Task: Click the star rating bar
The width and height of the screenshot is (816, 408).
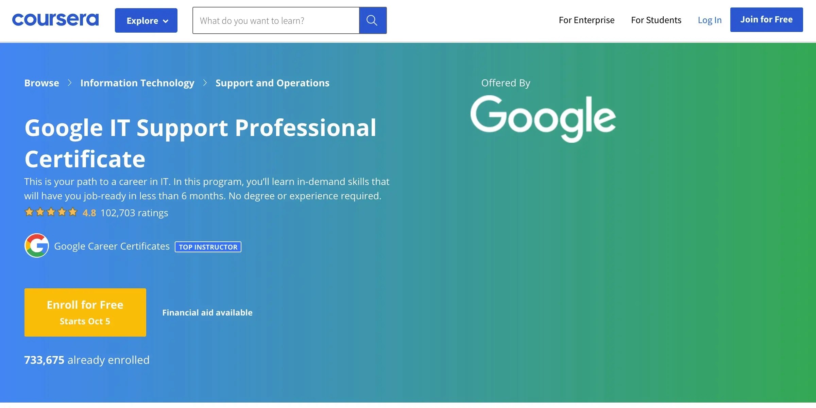Action: point(51,212)
